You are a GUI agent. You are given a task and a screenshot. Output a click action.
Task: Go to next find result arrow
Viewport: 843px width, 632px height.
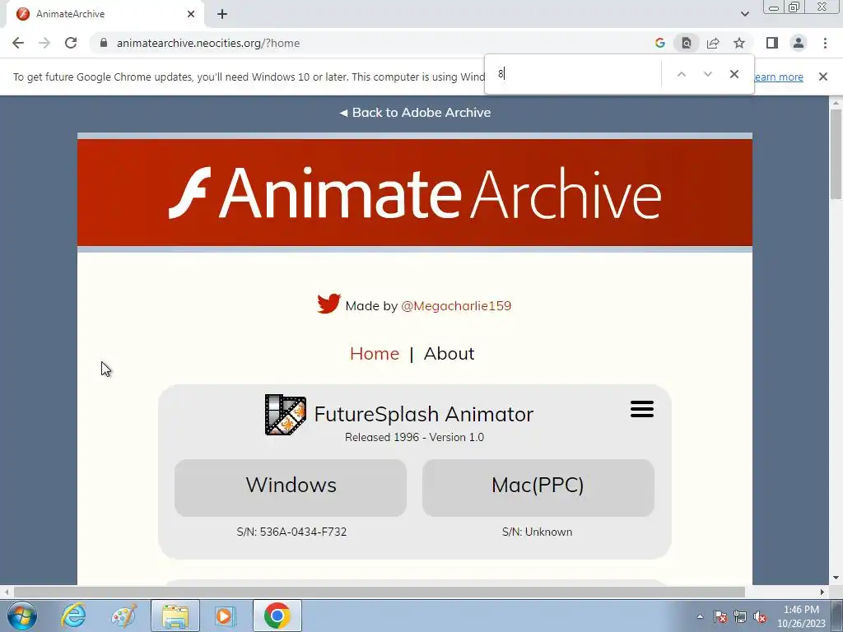(x=707, y=74)
